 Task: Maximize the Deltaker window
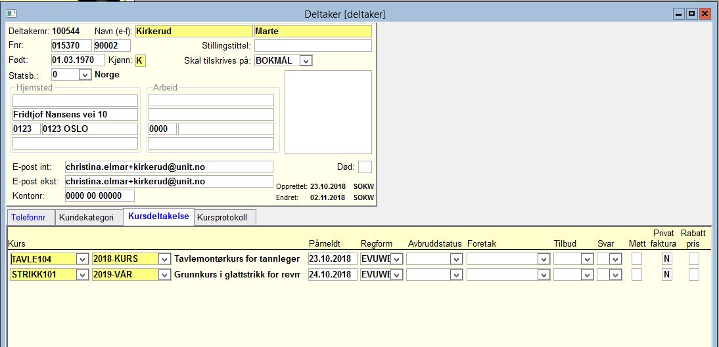[x=691, y=14]
